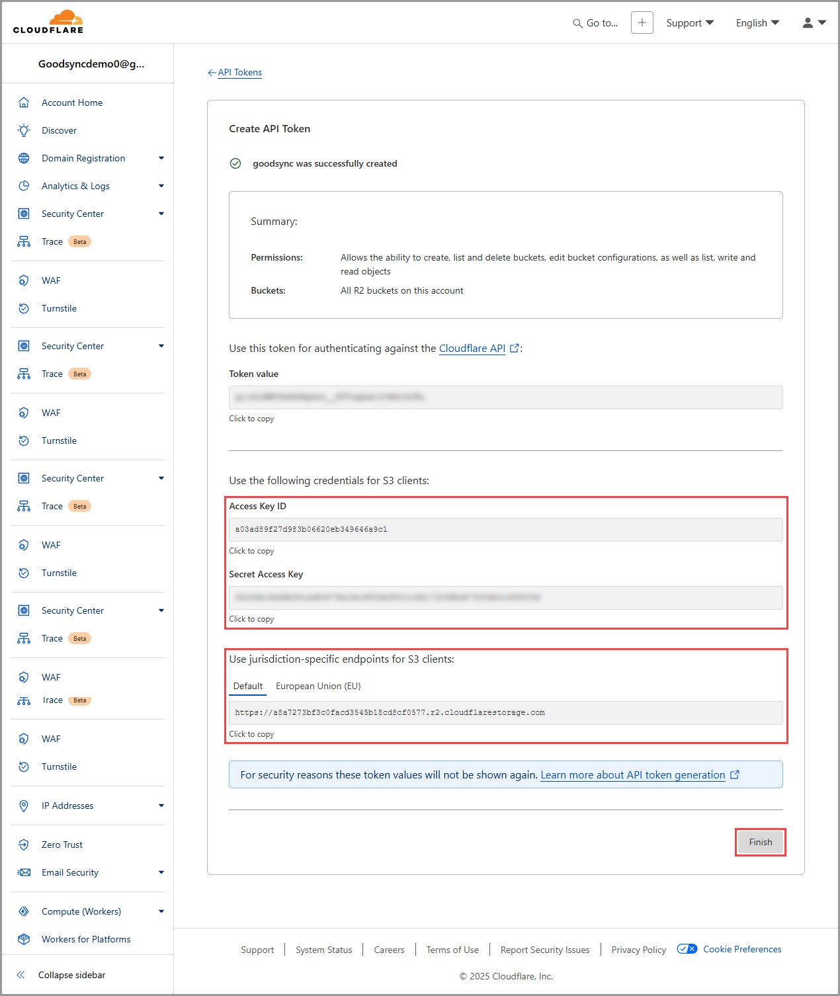Open Careers footer link
Screen dimensions: 840x996
tap(389, 950)
